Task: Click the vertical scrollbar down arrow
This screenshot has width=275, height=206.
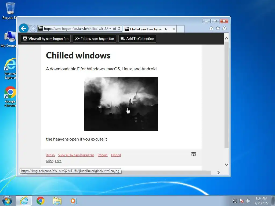Action: (x=226, y=164)
